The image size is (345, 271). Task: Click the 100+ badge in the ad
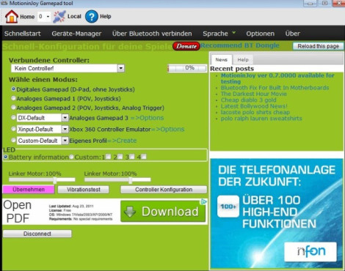pyautogui.click(x=228, y=207)
